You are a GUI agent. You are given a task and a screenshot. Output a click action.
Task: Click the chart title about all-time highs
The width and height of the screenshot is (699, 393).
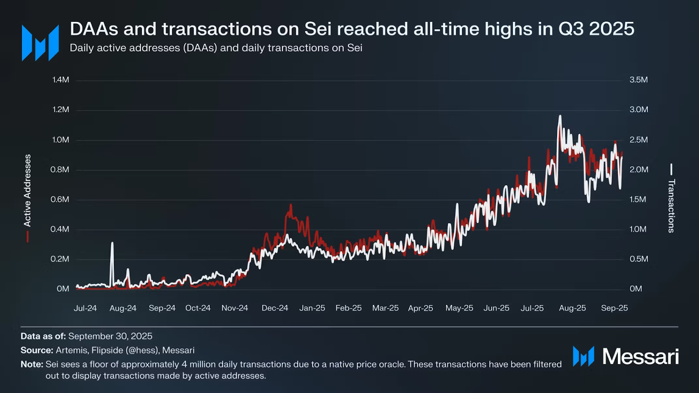click(352, 29)
